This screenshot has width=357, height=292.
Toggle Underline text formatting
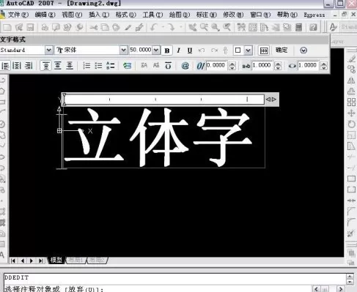(190, 50)
